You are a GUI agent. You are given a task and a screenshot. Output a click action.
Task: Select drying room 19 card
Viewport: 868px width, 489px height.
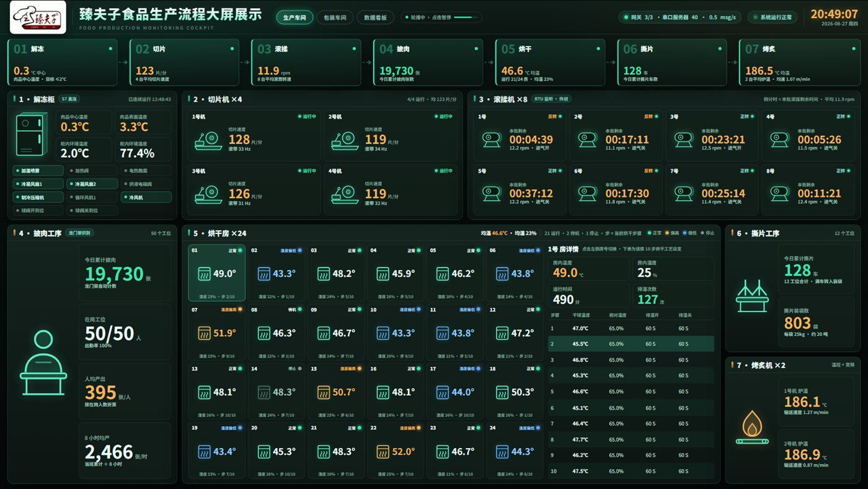(216, 451)
